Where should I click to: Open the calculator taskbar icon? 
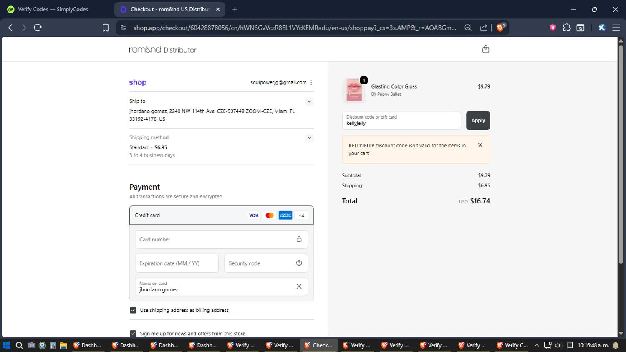[x=53, y=345]
